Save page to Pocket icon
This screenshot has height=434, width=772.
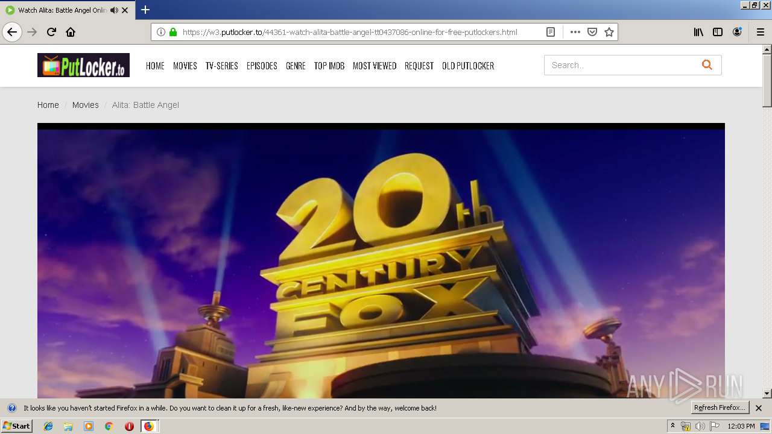(x=592, y=32)
